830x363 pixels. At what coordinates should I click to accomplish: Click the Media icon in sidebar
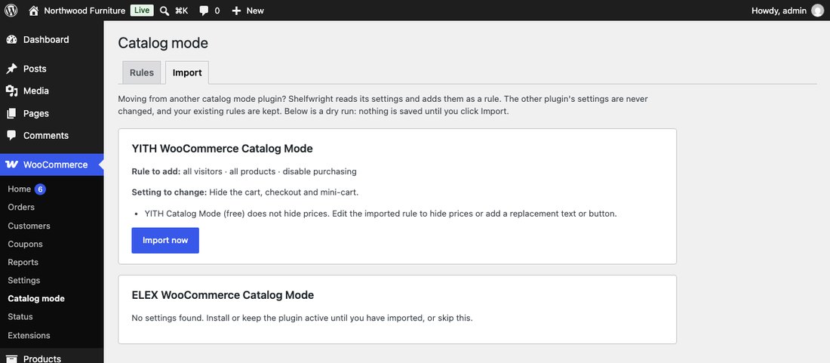click(11, 91)
